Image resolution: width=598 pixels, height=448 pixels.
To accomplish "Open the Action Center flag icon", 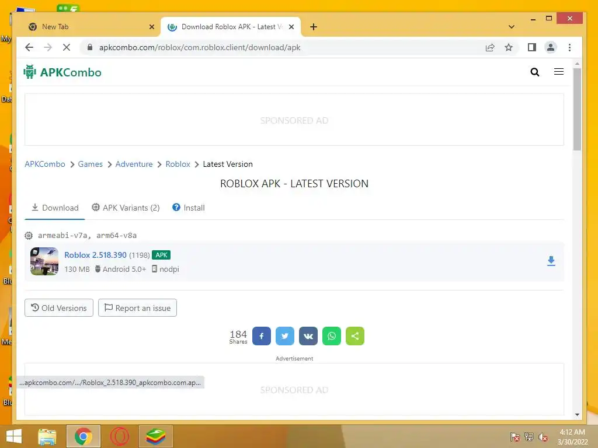I will 515,436.
